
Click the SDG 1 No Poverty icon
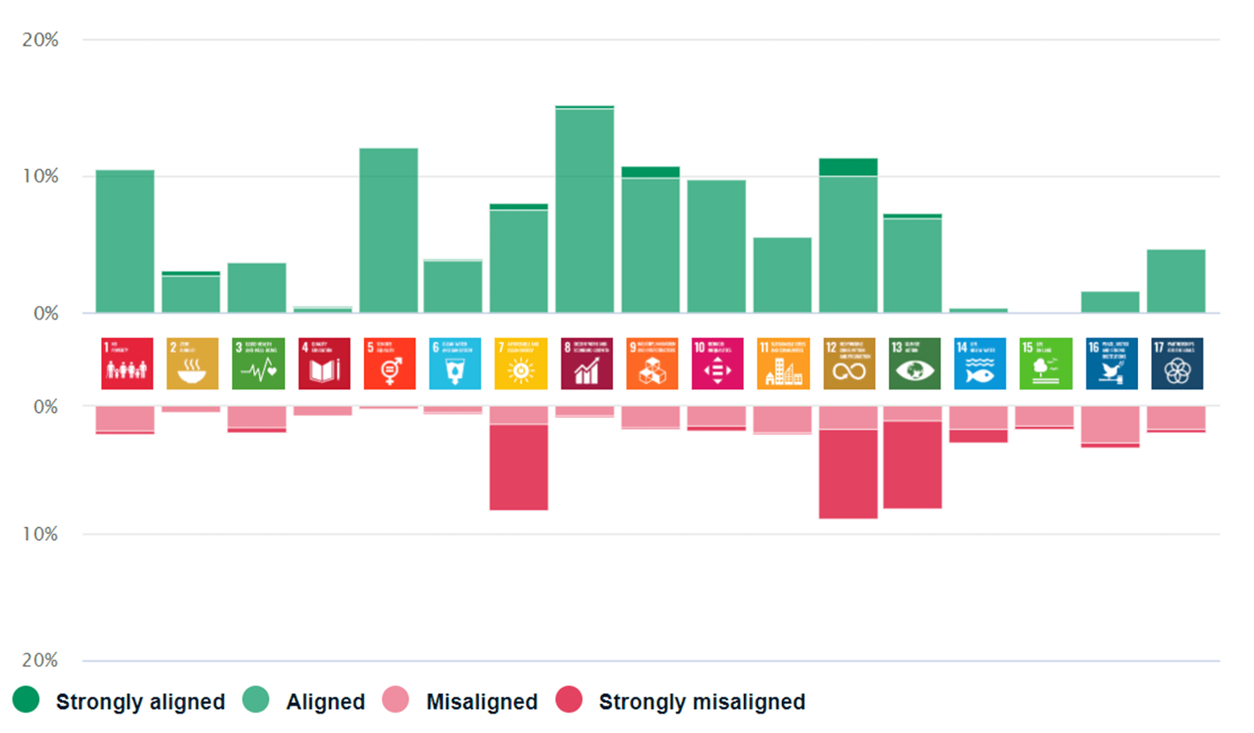tap(127, 363)
